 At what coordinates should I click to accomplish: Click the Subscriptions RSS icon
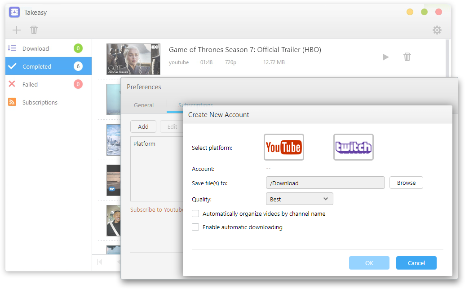tap(12, 102)
